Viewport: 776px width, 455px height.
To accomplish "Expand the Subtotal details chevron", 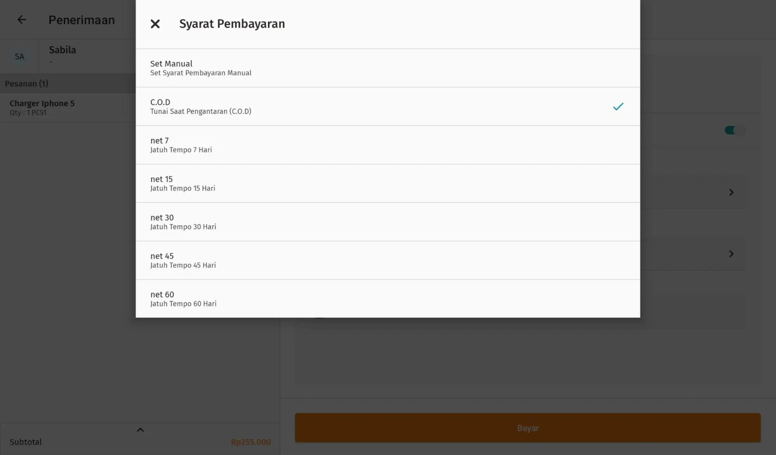I will tap(140, 430).
